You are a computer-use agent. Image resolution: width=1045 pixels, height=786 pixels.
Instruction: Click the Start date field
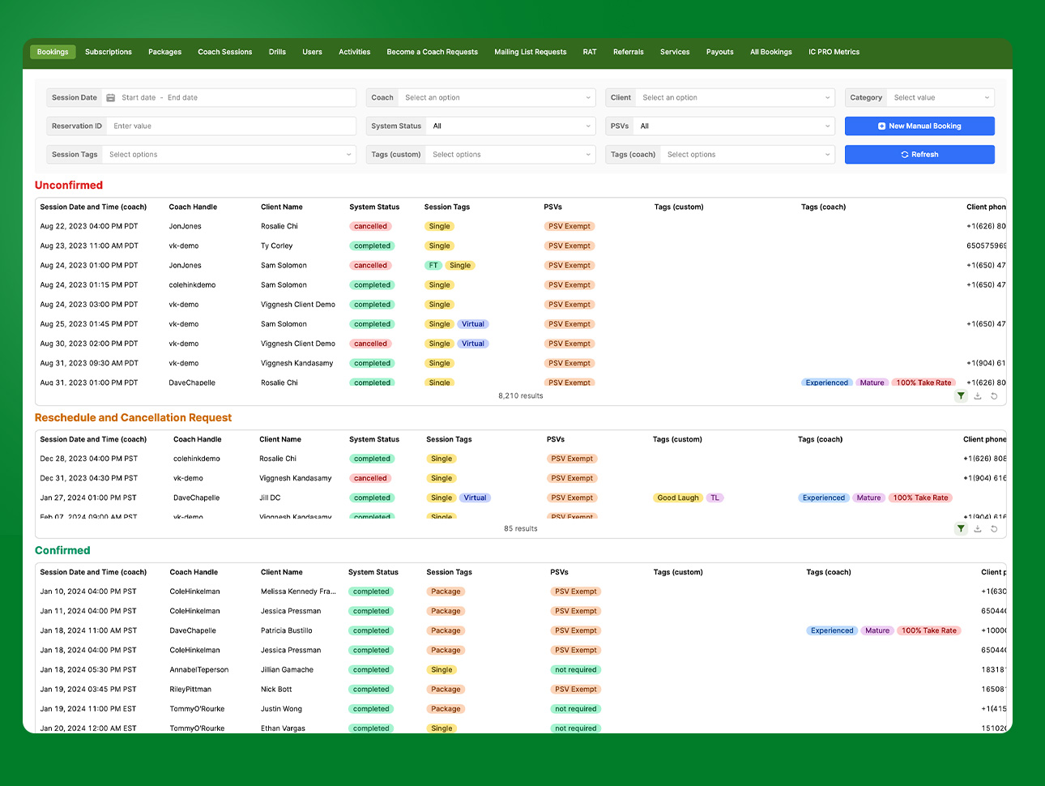(139, 98)
